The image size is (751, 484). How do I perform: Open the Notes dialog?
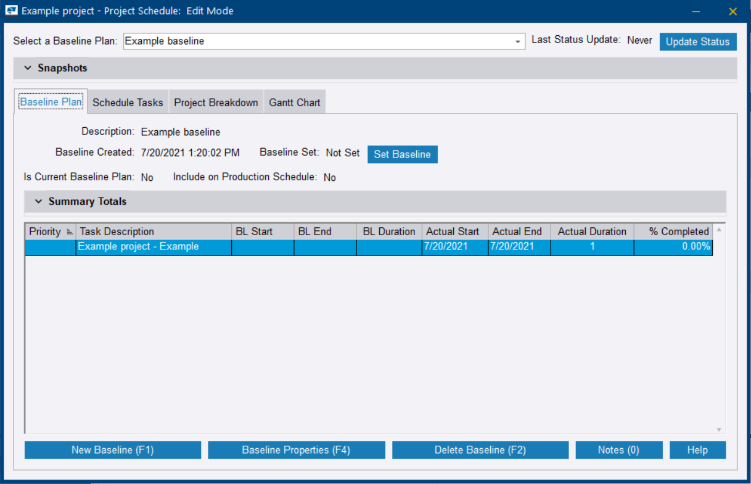pos(619,449)
